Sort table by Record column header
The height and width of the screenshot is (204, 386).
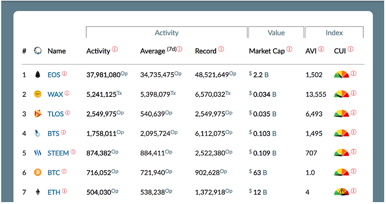[206, 51]
